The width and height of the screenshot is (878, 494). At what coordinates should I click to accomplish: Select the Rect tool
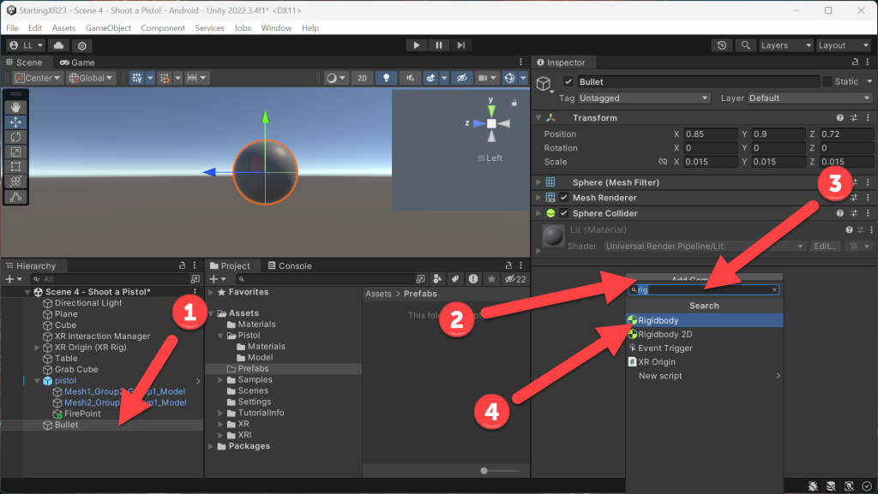click(x=15, y=167)
